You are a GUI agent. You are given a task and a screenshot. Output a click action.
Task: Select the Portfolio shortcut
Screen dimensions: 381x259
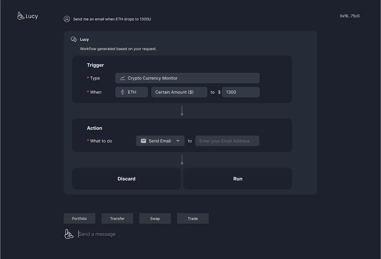point(79,219)
